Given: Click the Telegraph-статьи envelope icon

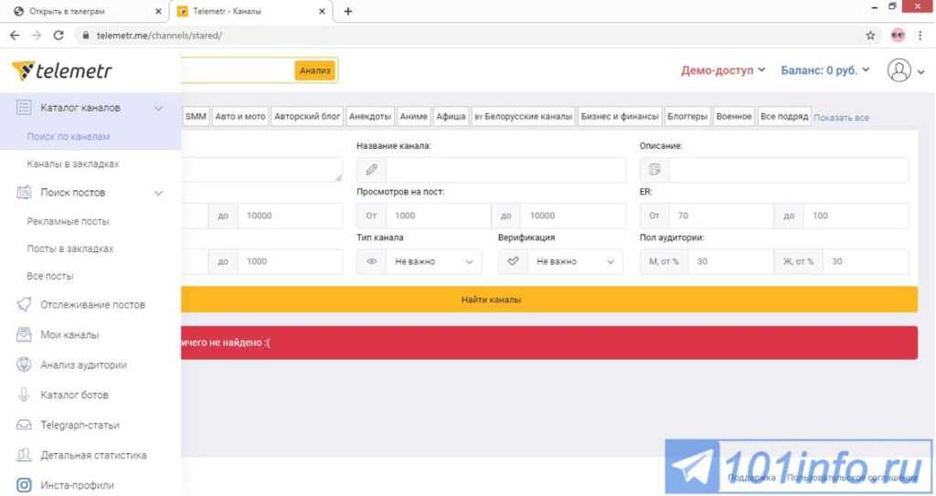Looking at the screenshot, I should coord(25,425).
